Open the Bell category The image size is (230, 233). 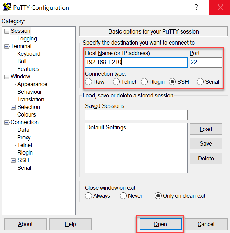click(x=22, y=62)
